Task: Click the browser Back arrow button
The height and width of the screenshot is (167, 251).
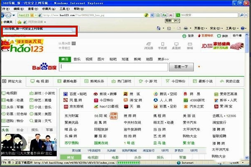Action: click(2, 15)
